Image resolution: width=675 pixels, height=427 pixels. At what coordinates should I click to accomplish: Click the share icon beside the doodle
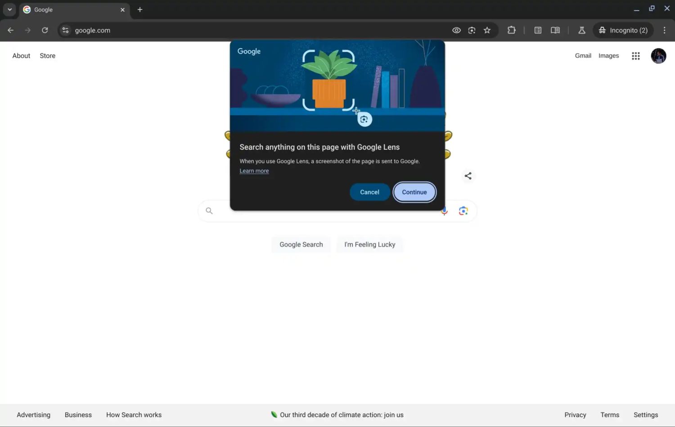click(x=468, y=176)
